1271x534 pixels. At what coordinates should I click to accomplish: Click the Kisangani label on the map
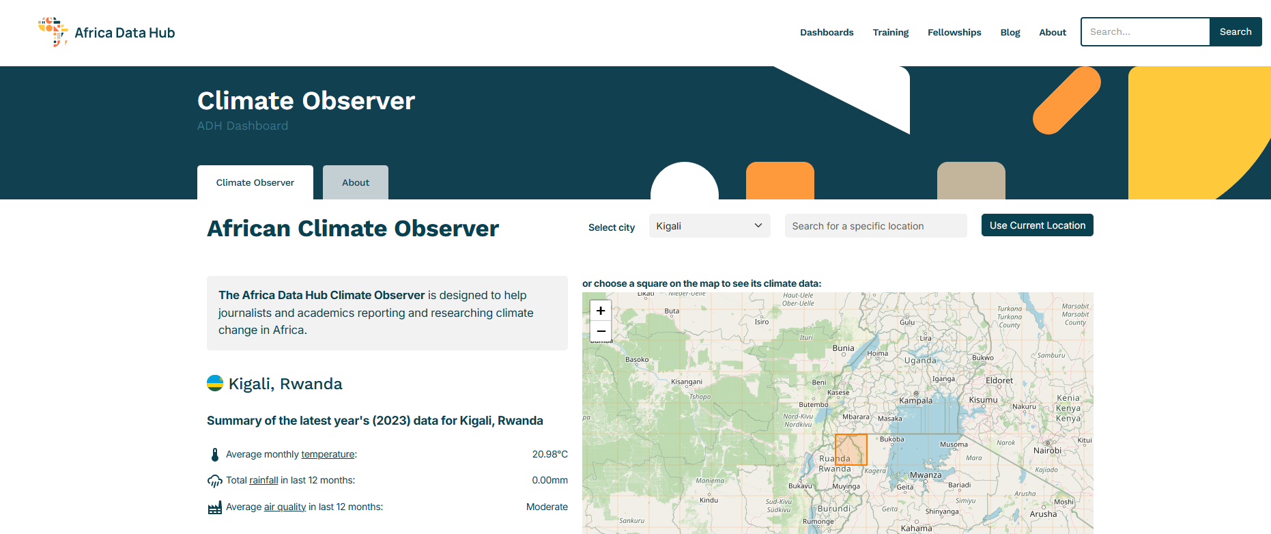click(687, 382)
